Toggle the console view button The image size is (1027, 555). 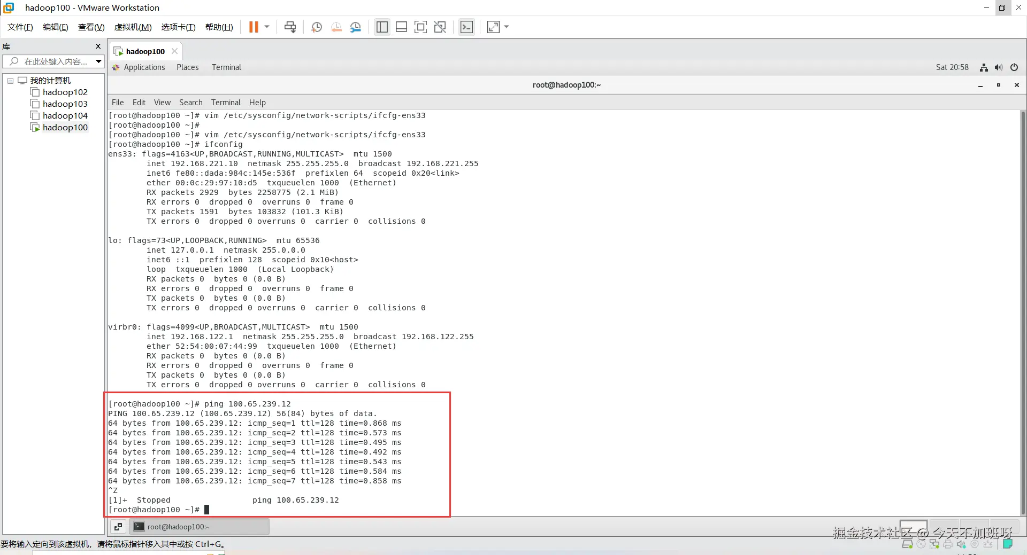[467, 27]
